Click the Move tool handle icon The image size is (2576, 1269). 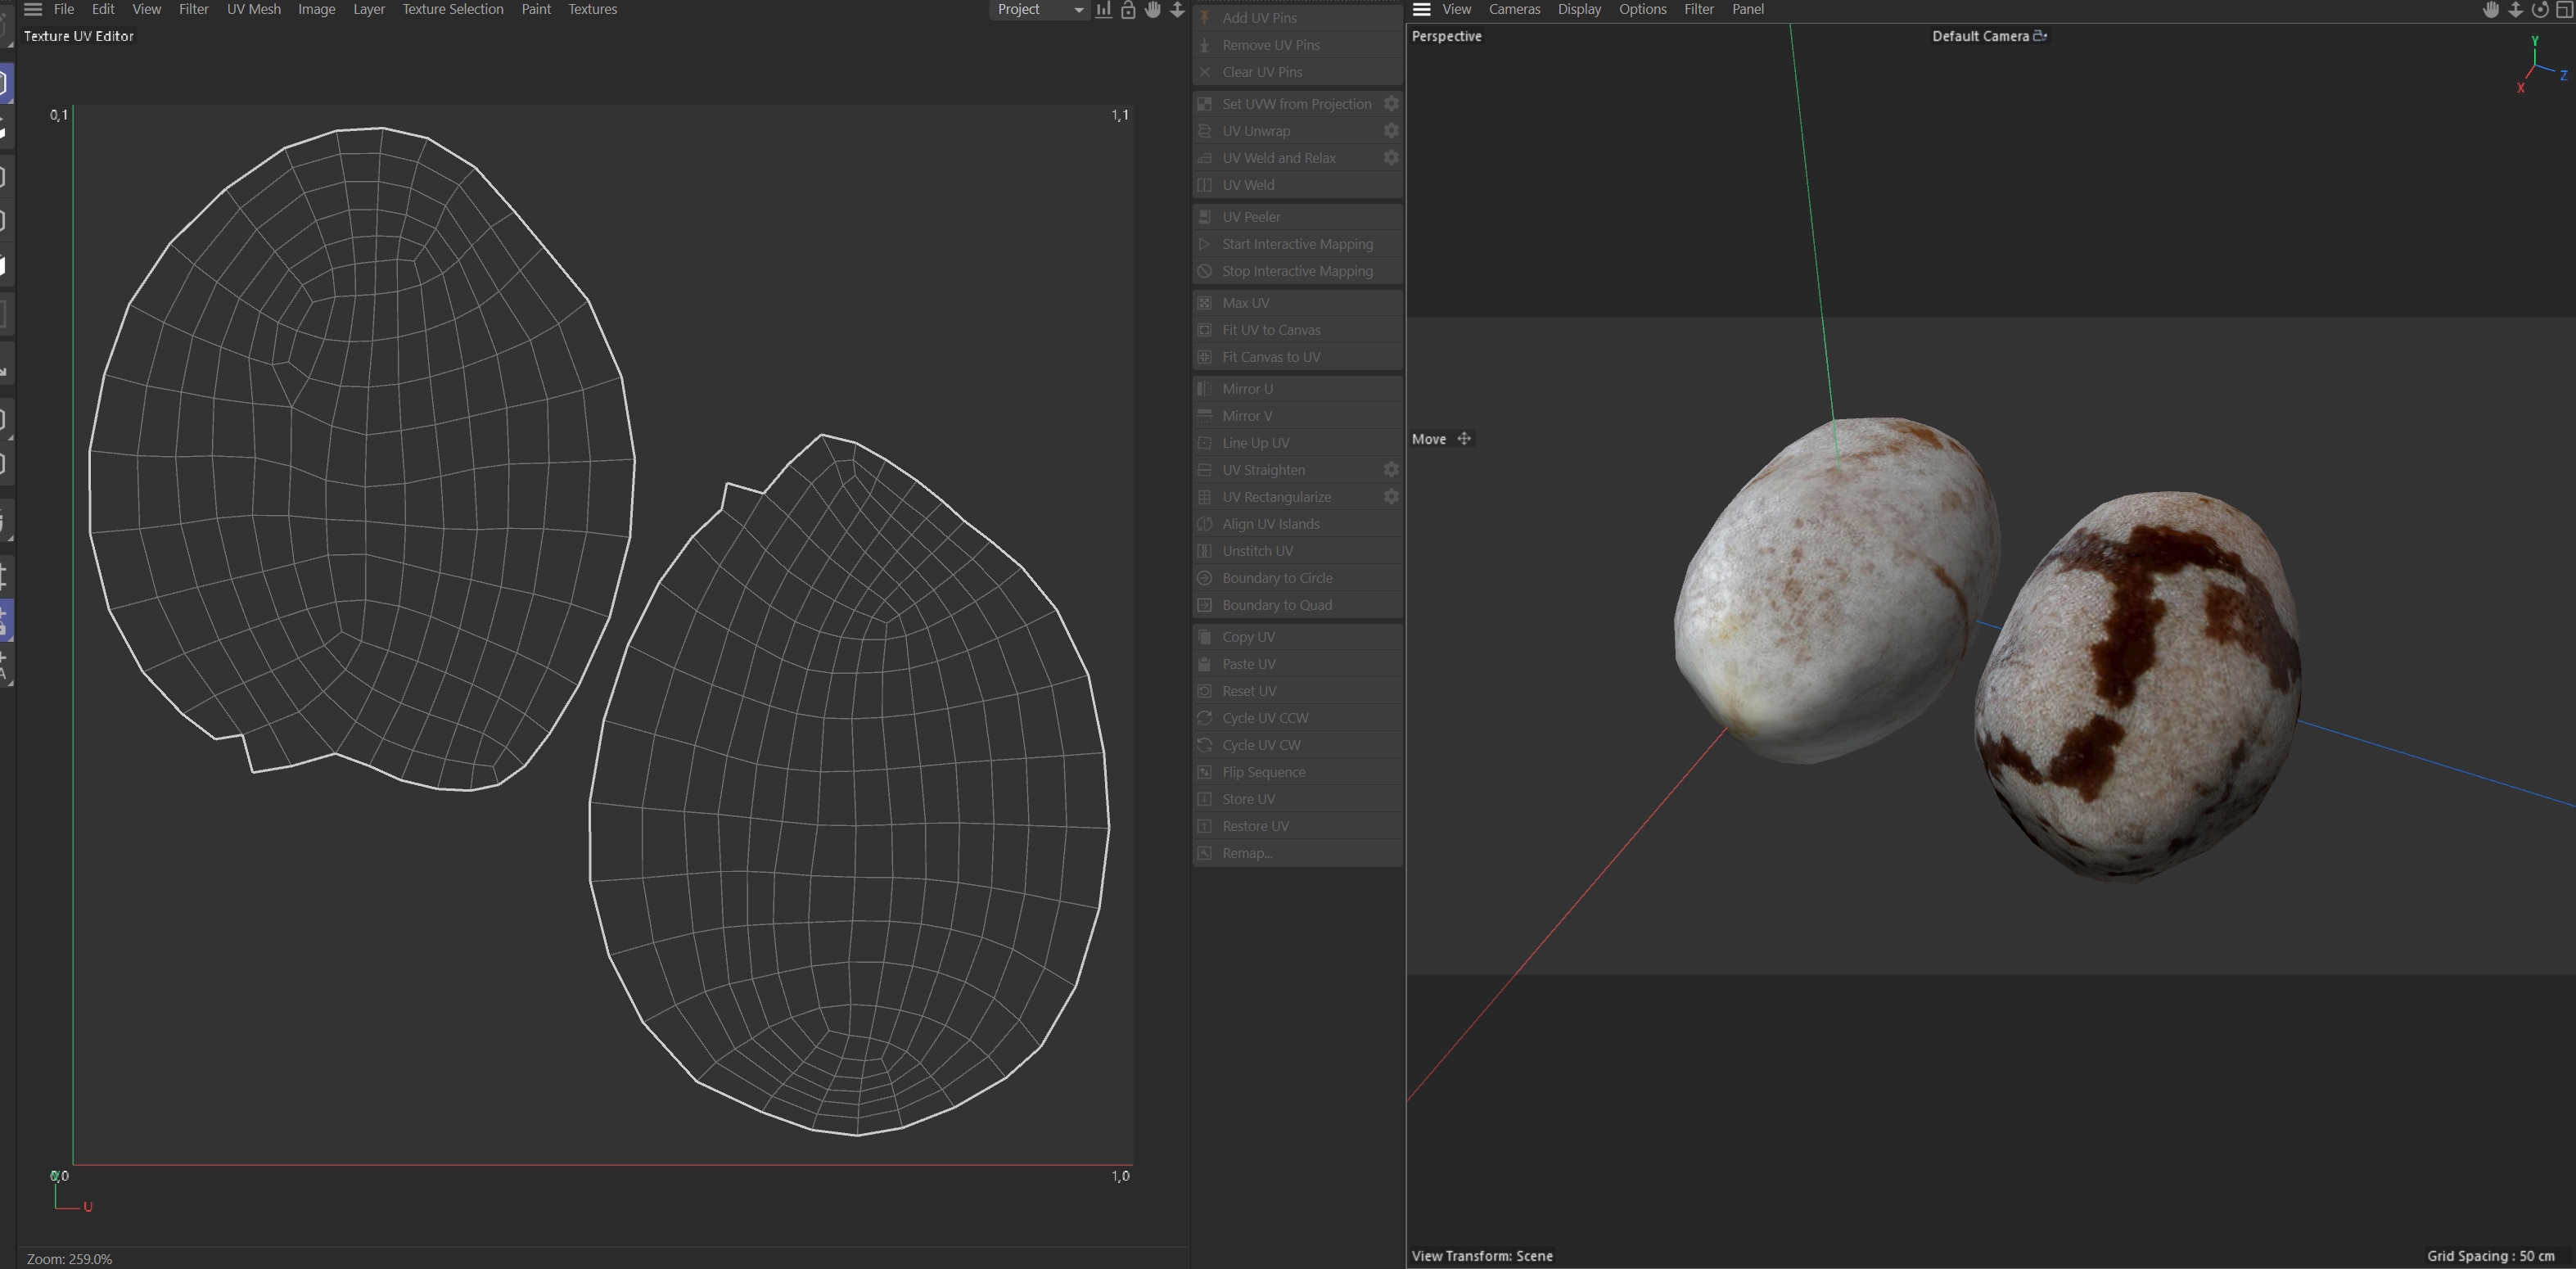(x=1464, y=439)
